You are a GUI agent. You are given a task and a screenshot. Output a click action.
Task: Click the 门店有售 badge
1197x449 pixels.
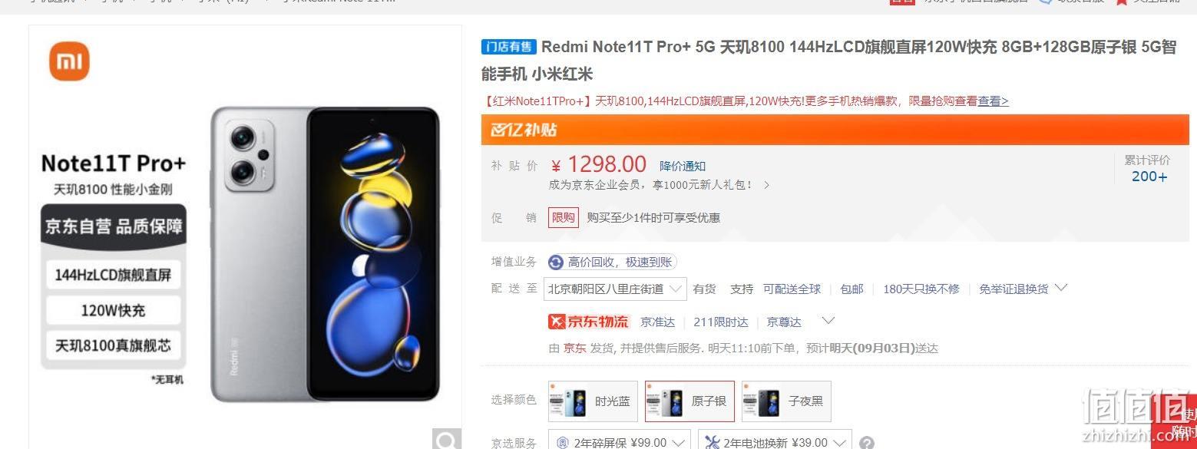[x=508, y=47]
